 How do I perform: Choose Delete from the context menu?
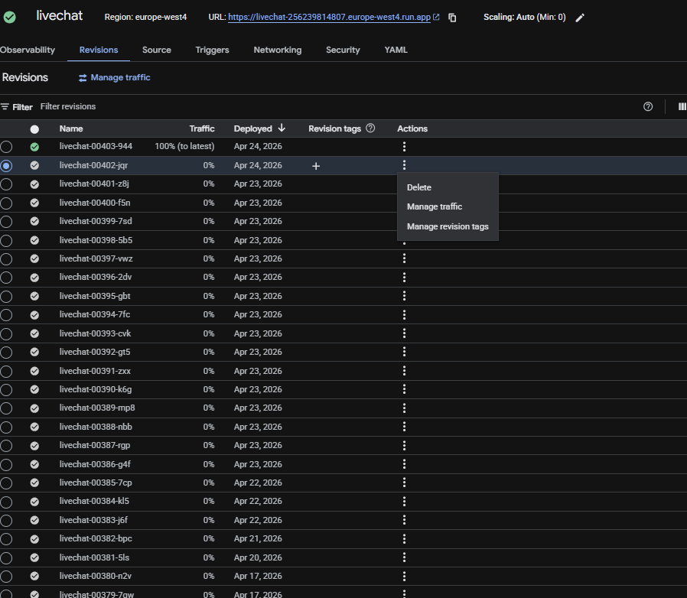448,187
